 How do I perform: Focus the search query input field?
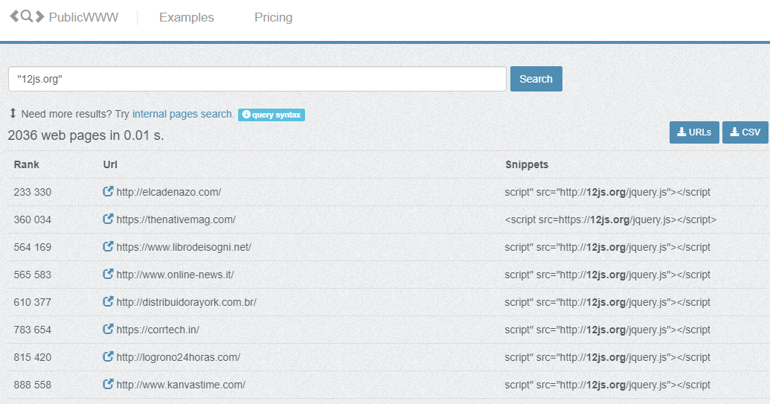tap(257, 79)
